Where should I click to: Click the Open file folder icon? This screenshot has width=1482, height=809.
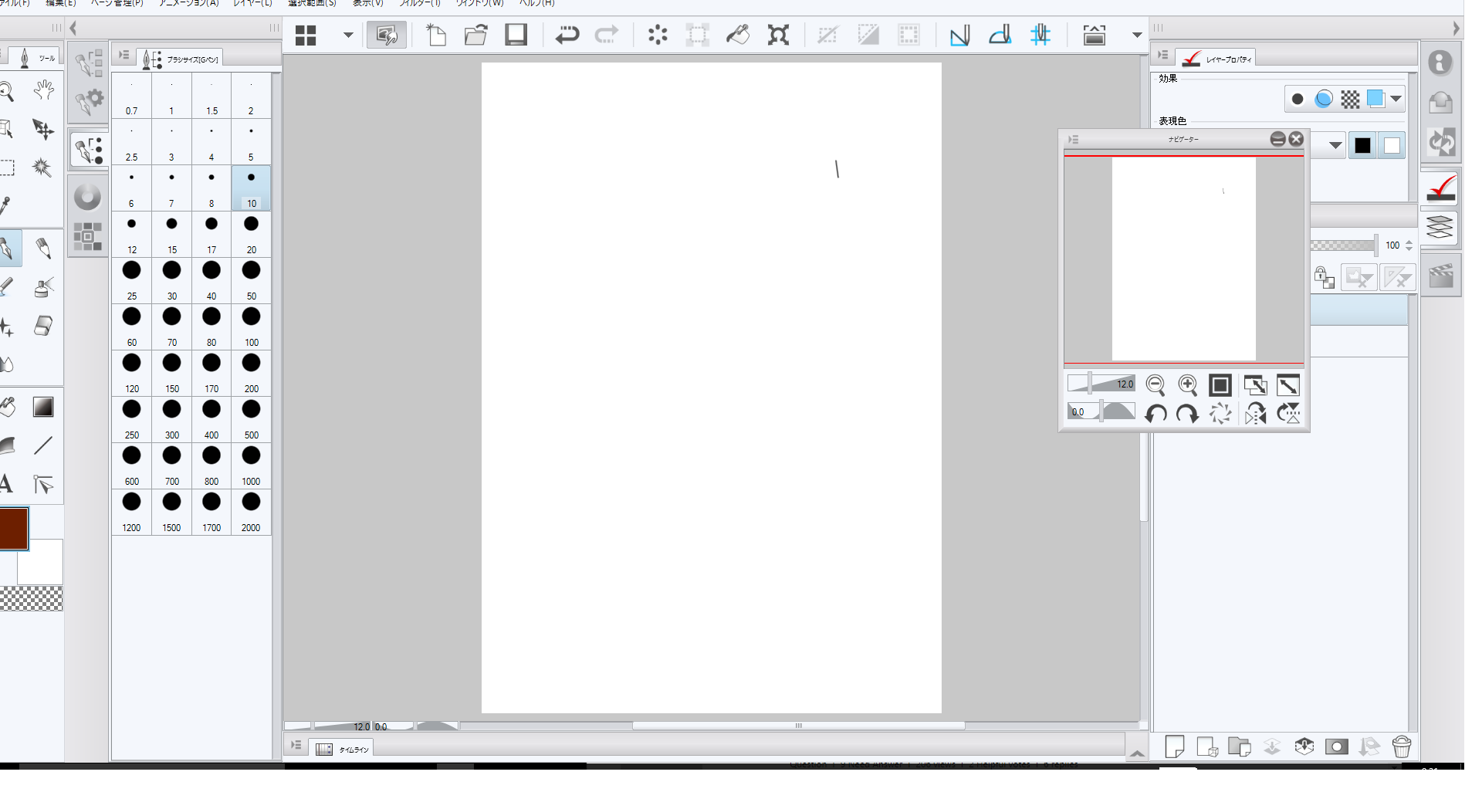(475, 35)
